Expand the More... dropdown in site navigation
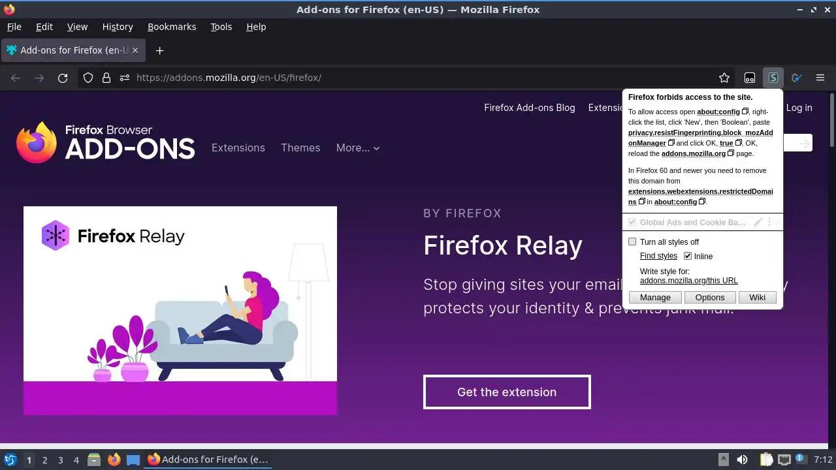 [358, 148]
